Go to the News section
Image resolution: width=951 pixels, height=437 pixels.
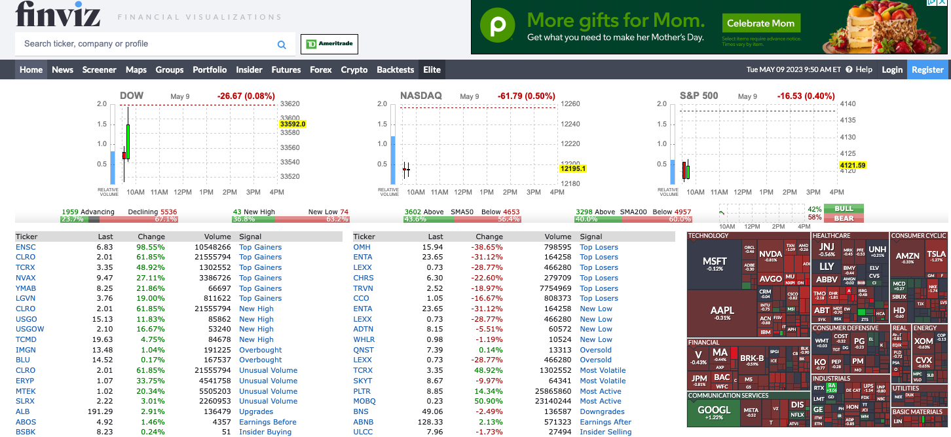(63, 69)
